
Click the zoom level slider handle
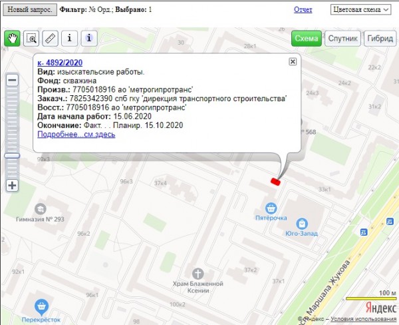[x=12, y=155]
